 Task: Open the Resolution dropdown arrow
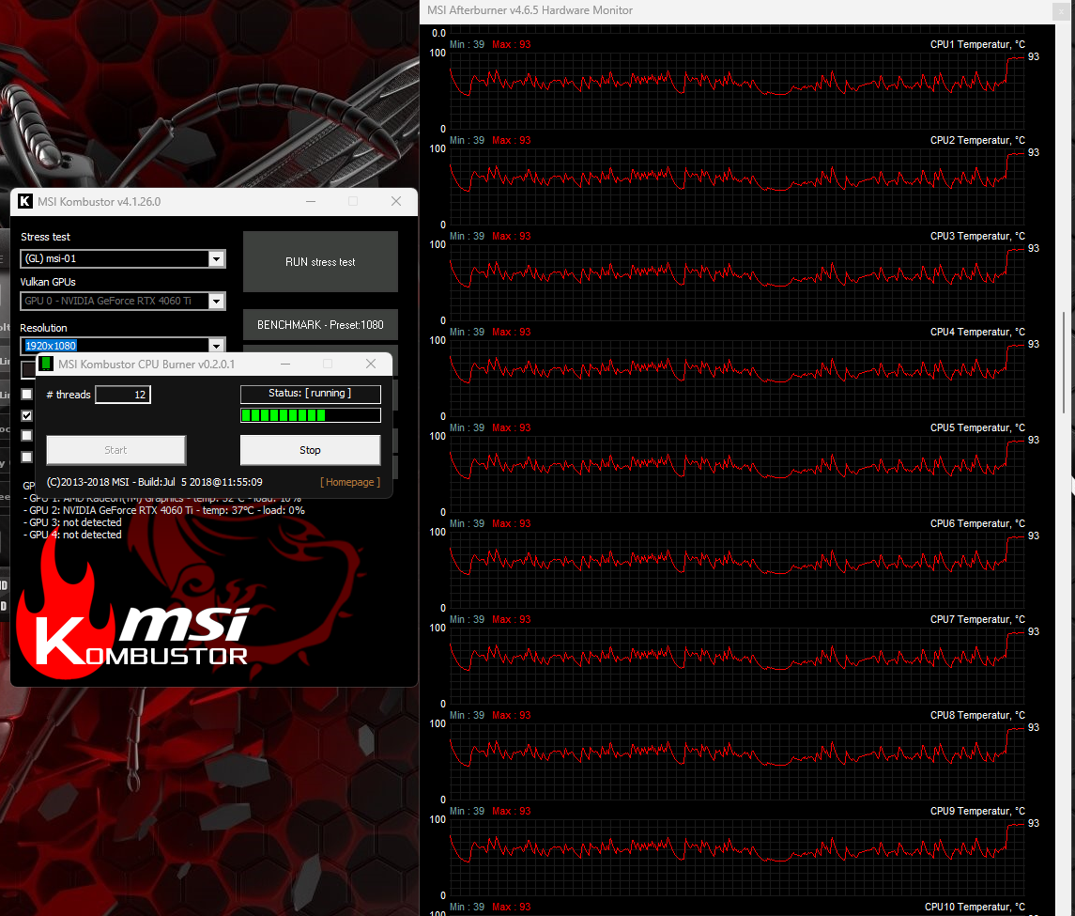point(216,345)
